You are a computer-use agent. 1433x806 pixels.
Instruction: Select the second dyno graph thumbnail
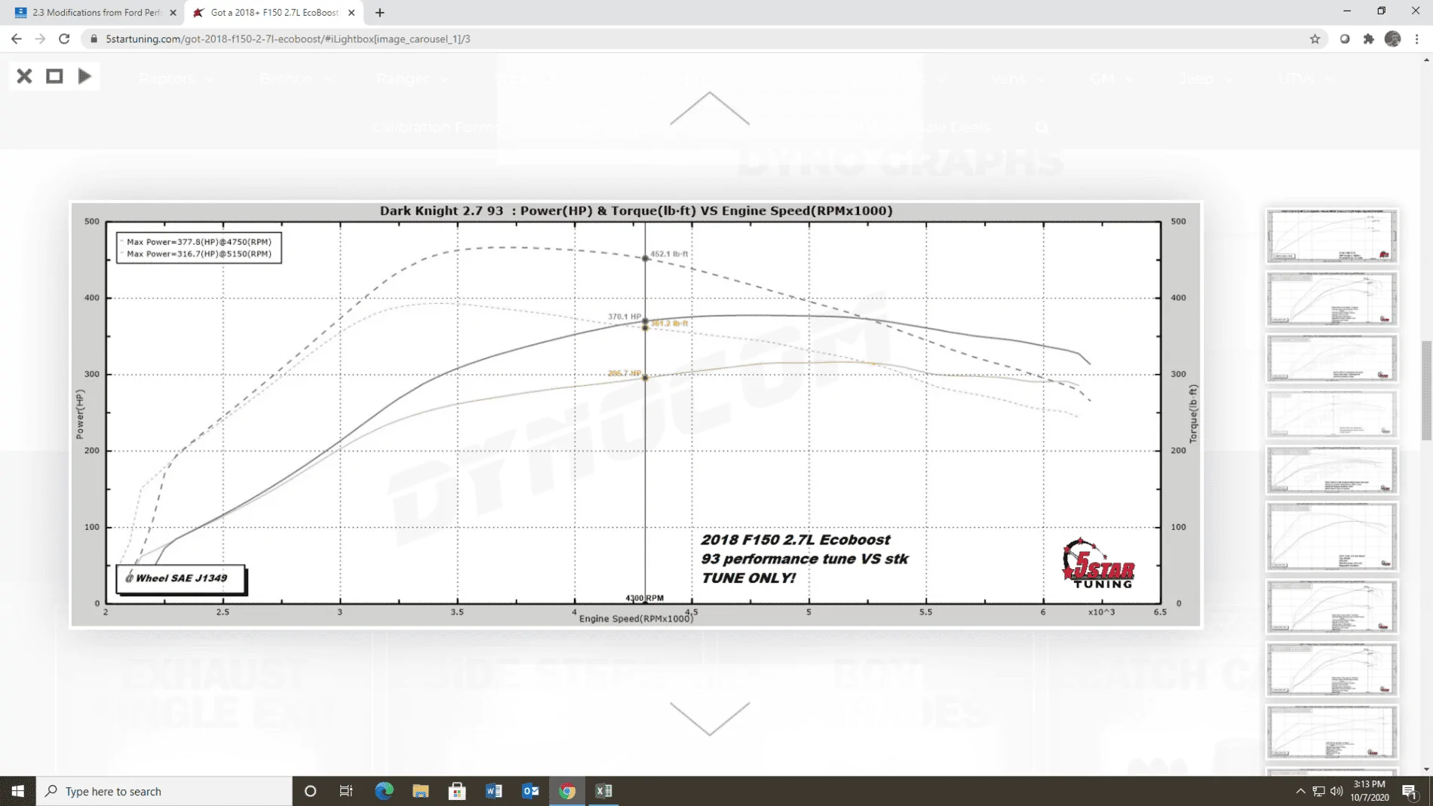(x=1331, y=299)
